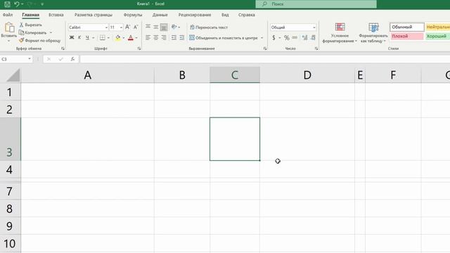Click the Borders icon
Screen dimensions: 450x253
[x=103, y=37]
